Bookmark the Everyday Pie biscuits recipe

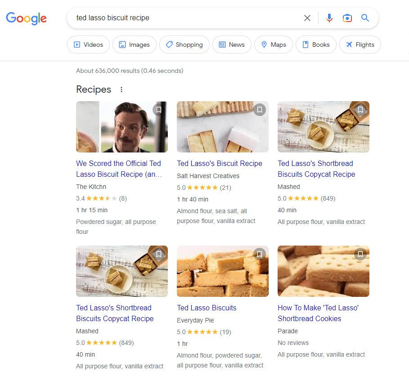(260, 254)
